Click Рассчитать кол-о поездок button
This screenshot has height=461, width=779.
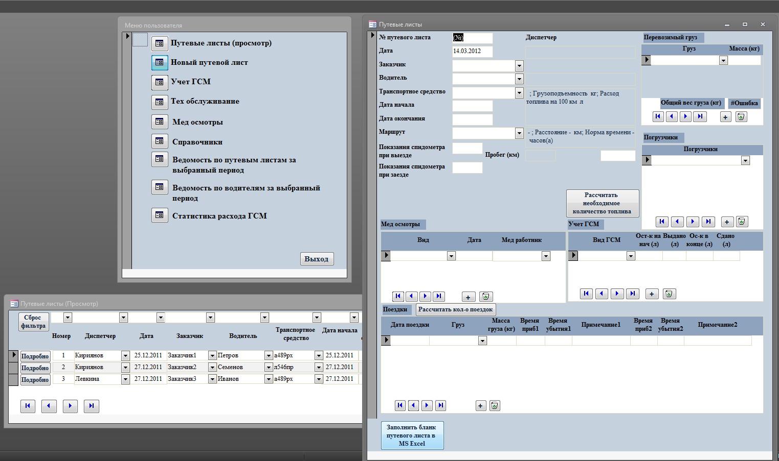[456, 309]
